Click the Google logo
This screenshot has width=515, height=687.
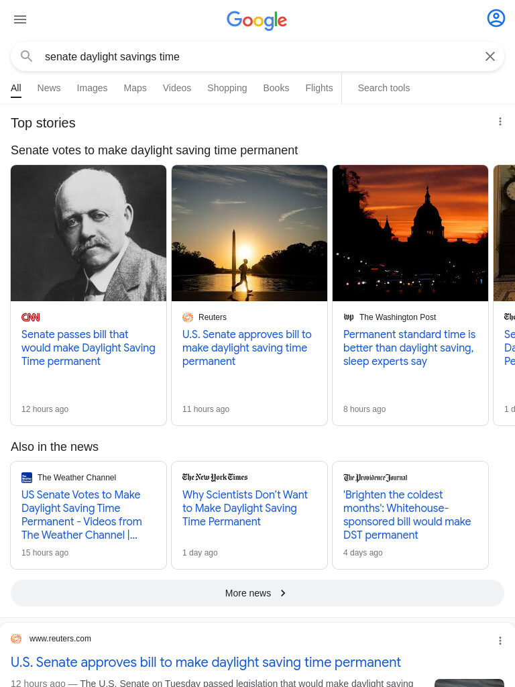257,20
